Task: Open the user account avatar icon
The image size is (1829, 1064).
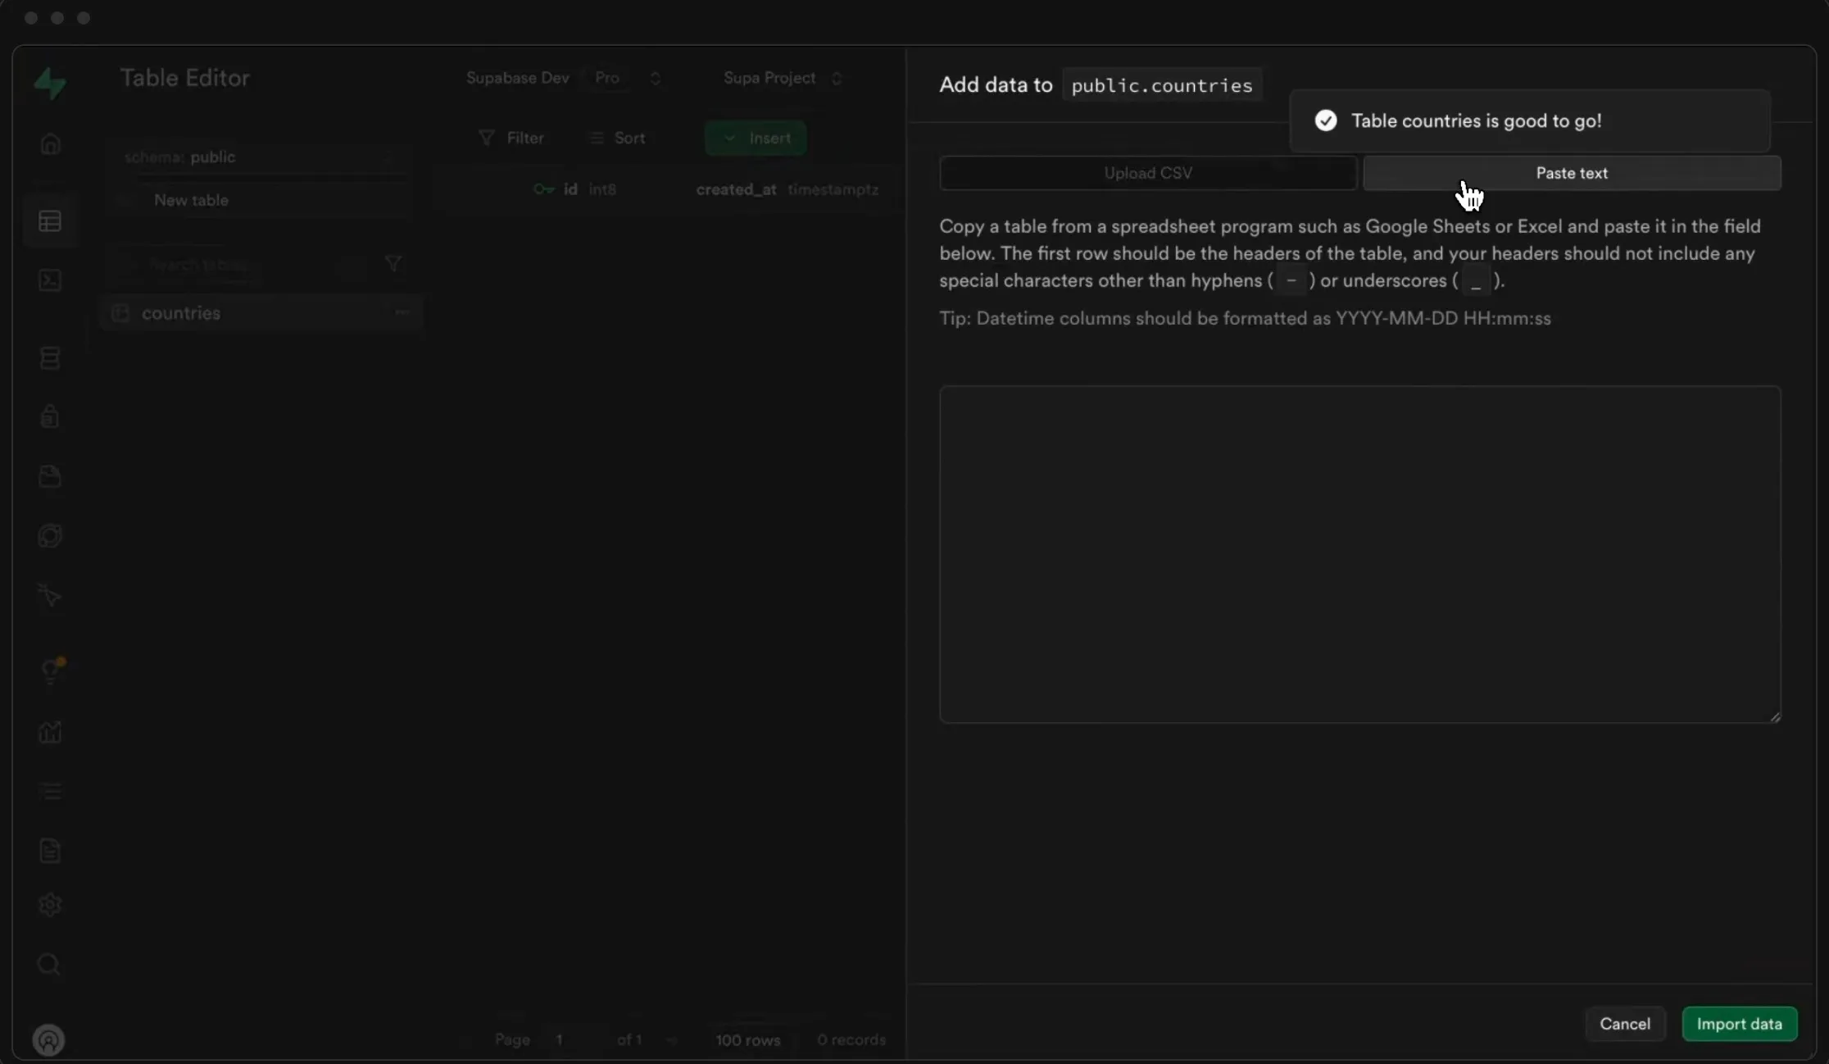Action: click(48, 1040)
